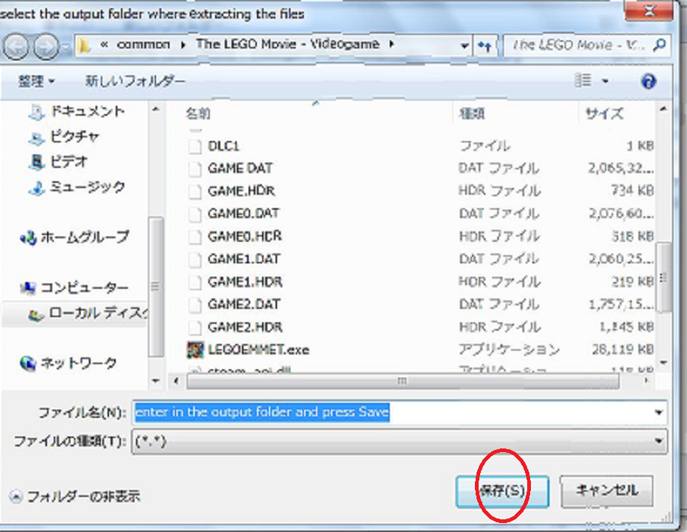
Task: Sort by サイズ column header
Action: [605, 114]
